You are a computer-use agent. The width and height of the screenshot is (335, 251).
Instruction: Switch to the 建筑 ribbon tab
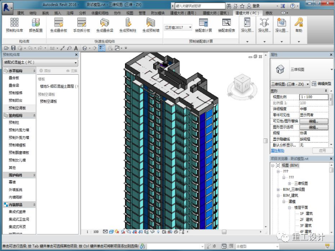click(x=20, y=13)
